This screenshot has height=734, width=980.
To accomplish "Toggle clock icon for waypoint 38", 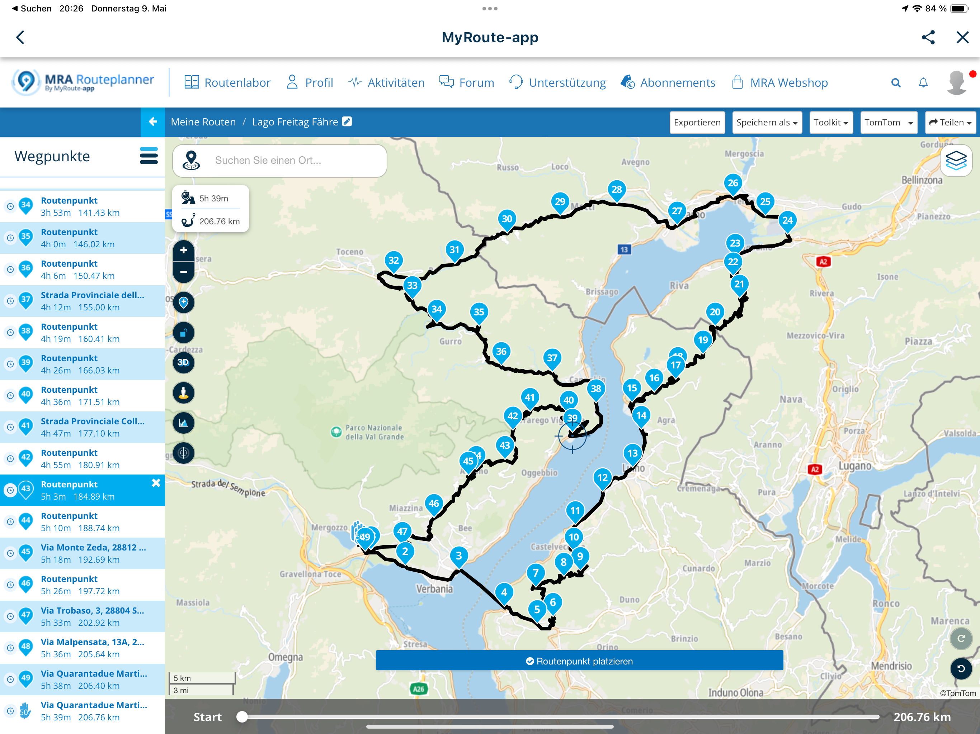I will [x=10, y=333].
